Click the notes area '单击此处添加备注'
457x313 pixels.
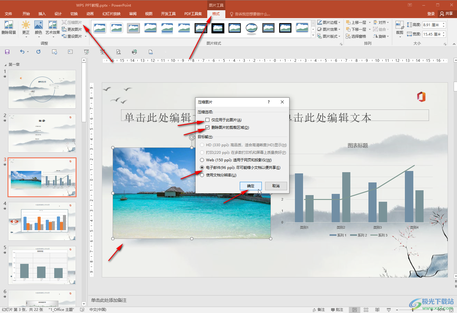pos(109,300)
